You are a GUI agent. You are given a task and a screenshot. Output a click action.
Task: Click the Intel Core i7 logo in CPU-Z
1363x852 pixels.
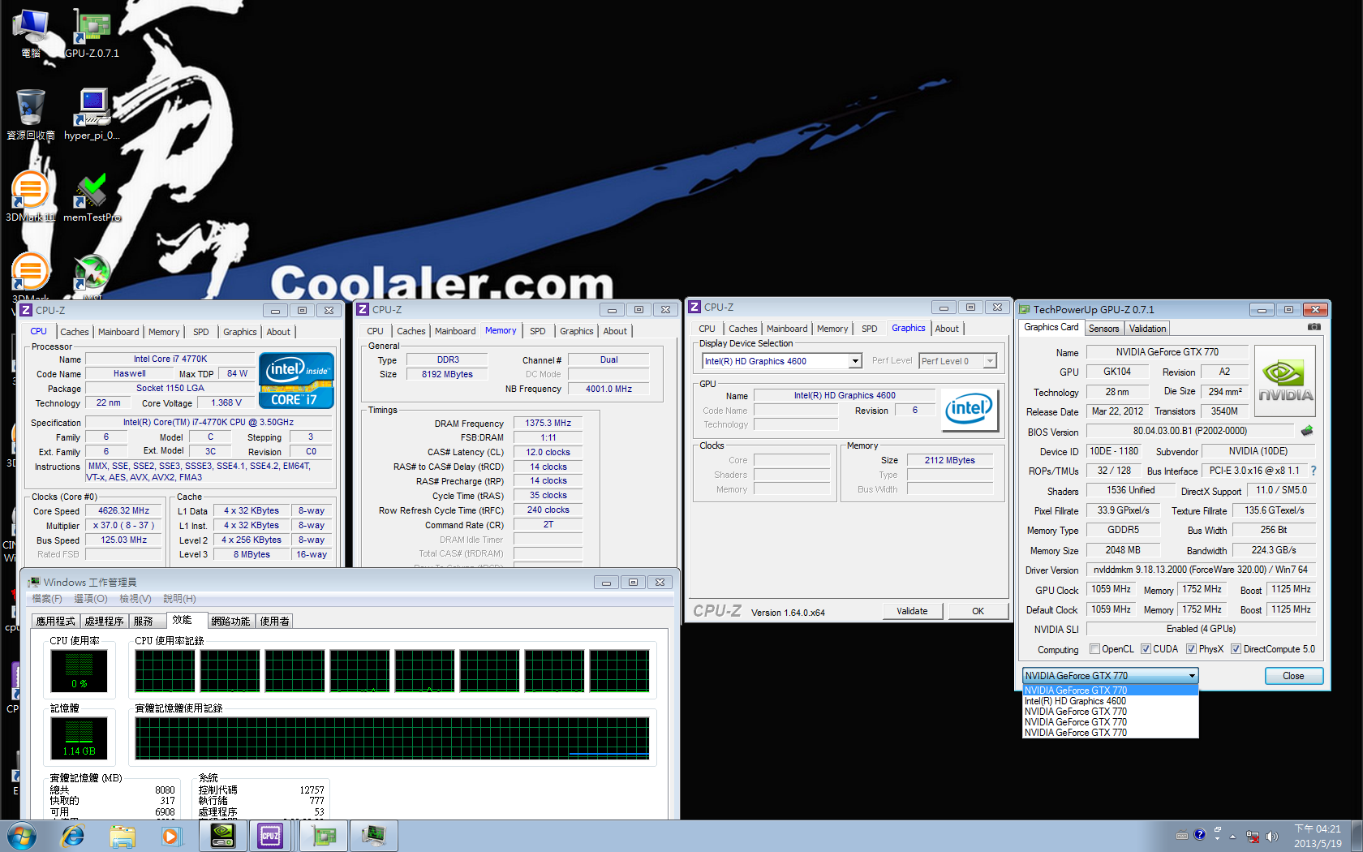(296, 380)
